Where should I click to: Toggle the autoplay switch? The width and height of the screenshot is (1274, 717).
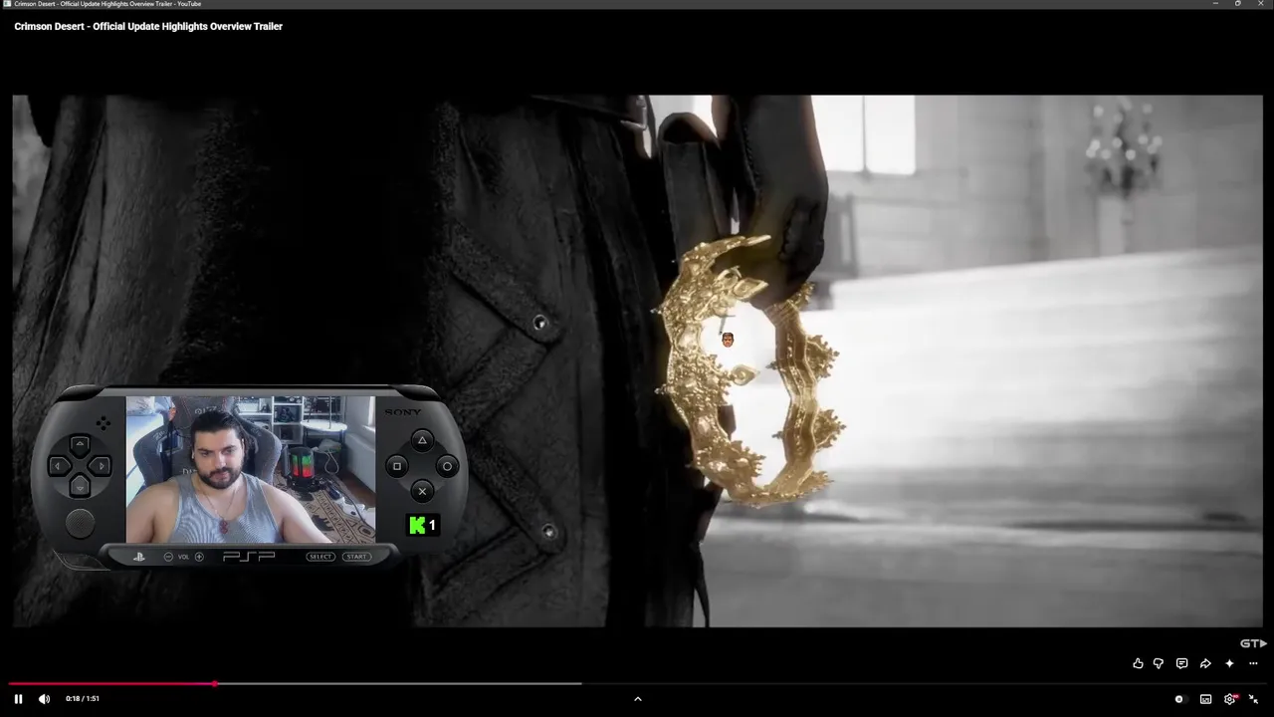click(1179, 699)
